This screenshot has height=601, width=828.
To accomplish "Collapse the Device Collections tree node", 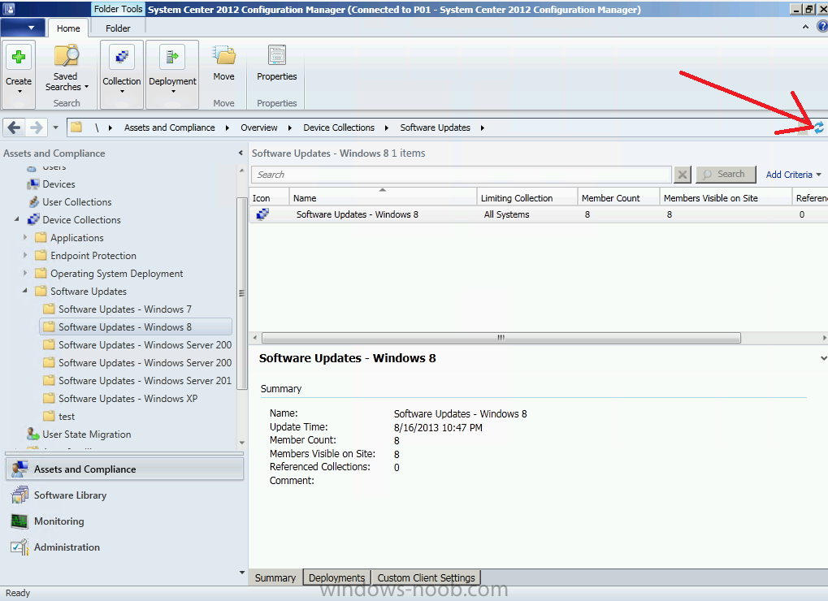I will tap(17, 219).
